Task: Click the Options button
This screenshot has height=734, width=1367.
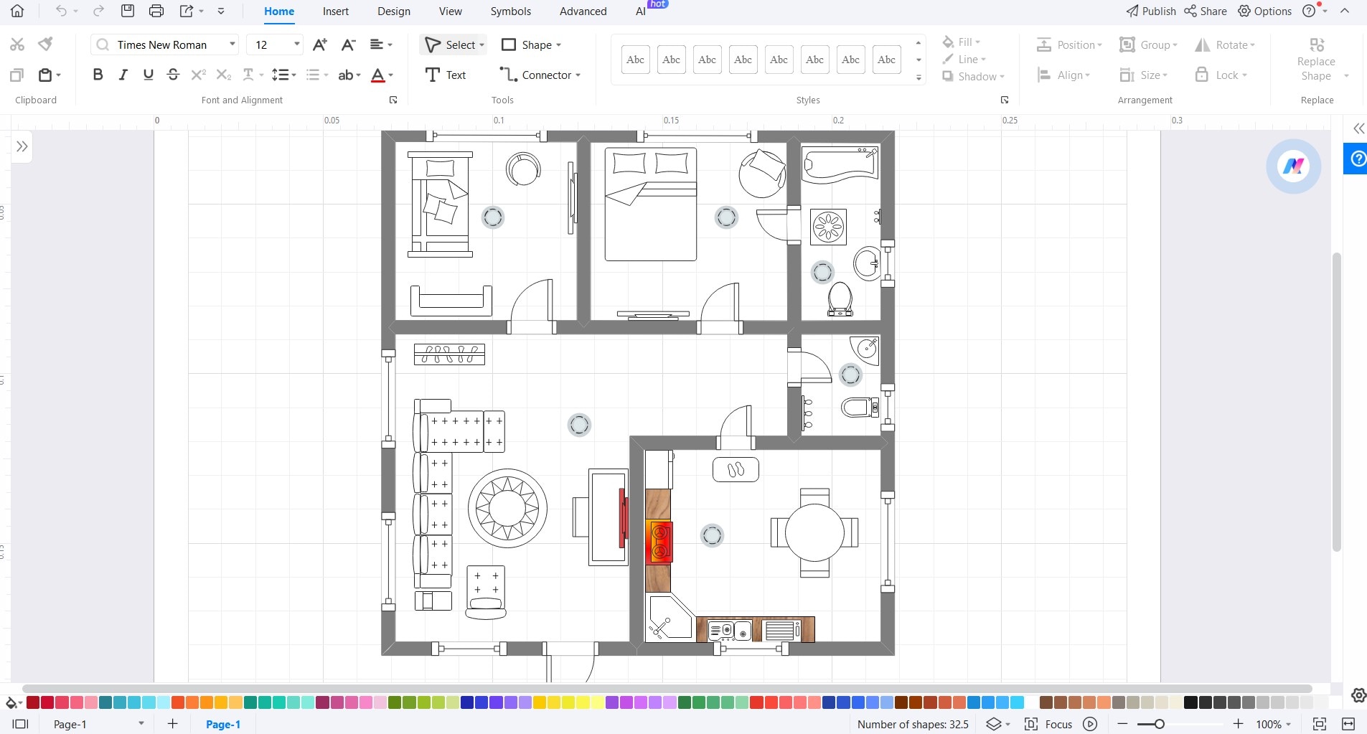Action: pos(1264,11)
